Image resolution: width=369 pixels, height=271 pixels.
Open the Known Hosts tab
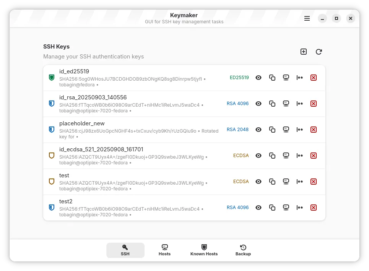(204, 250)
